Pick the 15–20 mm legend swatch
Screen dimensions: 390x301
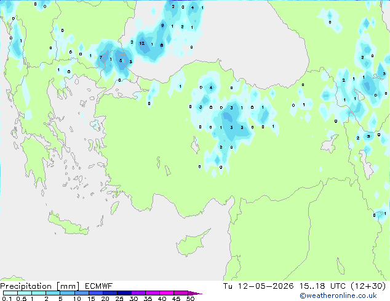95,293
